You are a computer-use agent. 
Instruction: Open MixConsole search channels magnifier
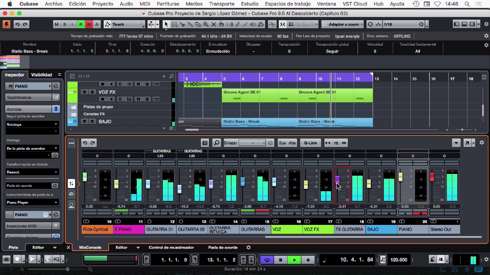tap(216, 143)
